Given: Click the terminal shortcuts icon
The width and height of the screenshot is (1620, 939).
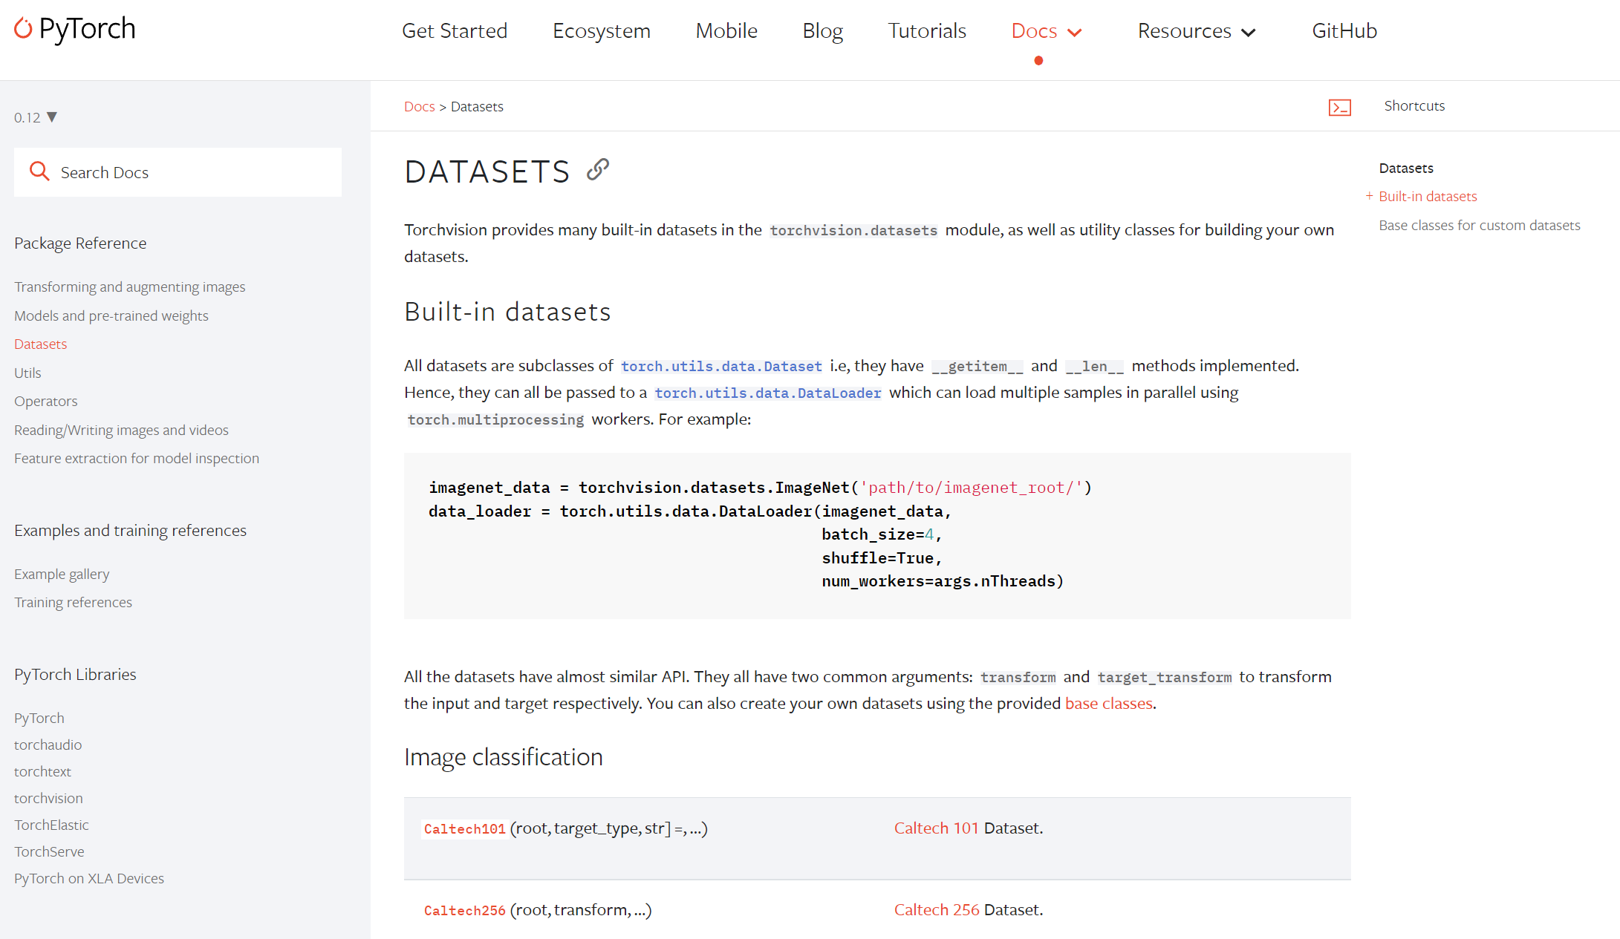Looking at the screenshot, I should 1340,107.
